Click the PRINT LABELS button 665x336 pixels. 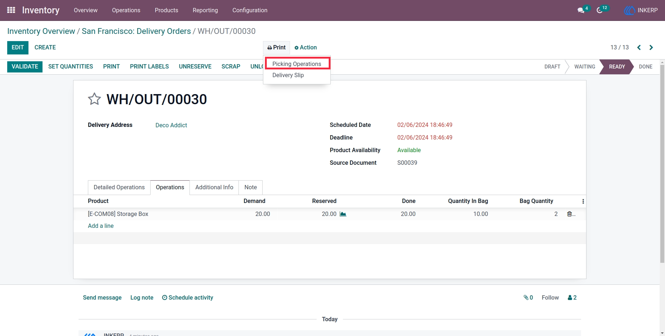click(x=149, y=67)
